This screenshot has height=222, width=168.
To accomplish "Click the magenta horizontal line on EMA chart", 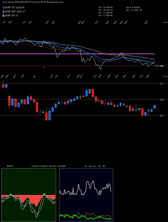I will 77,54.
